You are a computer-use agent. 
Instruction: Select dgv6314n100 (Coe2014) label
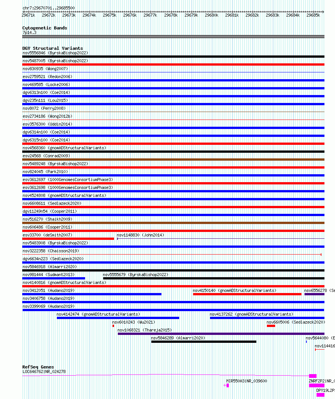(x=46, y=132)
